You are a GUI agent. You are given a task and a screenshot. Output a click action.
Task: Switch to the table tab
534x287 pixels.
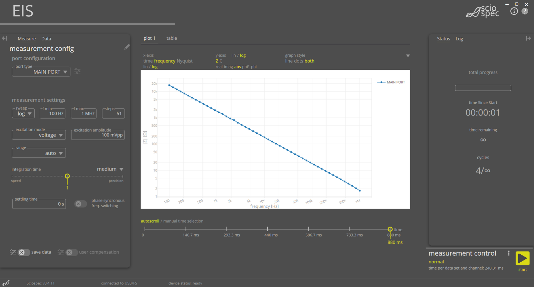(x=172, y=38)
